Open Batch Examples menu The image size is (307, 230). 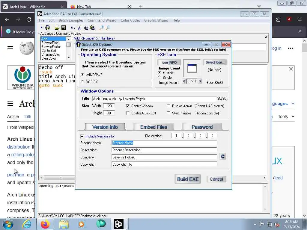click(71, 20)
